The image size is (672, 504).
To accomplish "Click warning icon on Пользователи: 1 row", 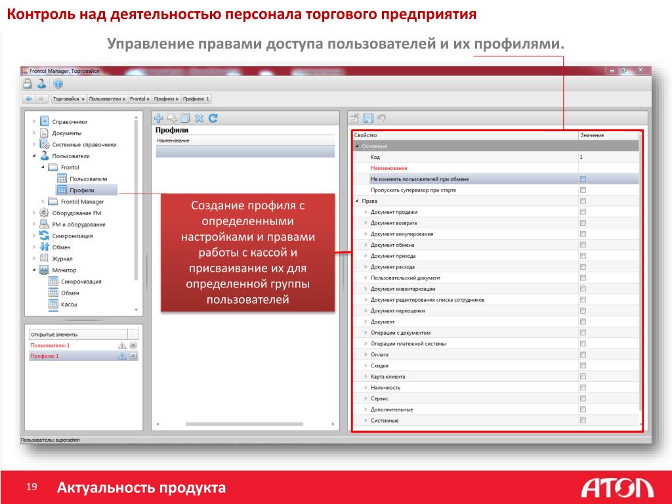I will click(x=121, y=345).
